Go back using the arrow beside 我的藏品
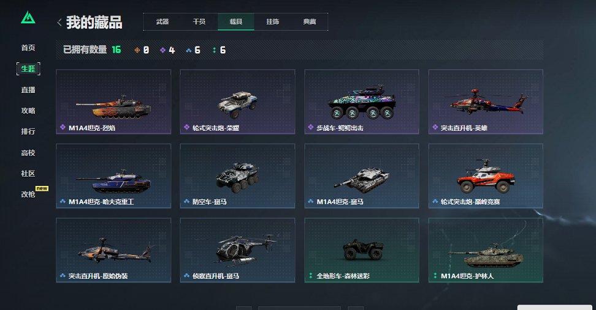 click(59, 23)
